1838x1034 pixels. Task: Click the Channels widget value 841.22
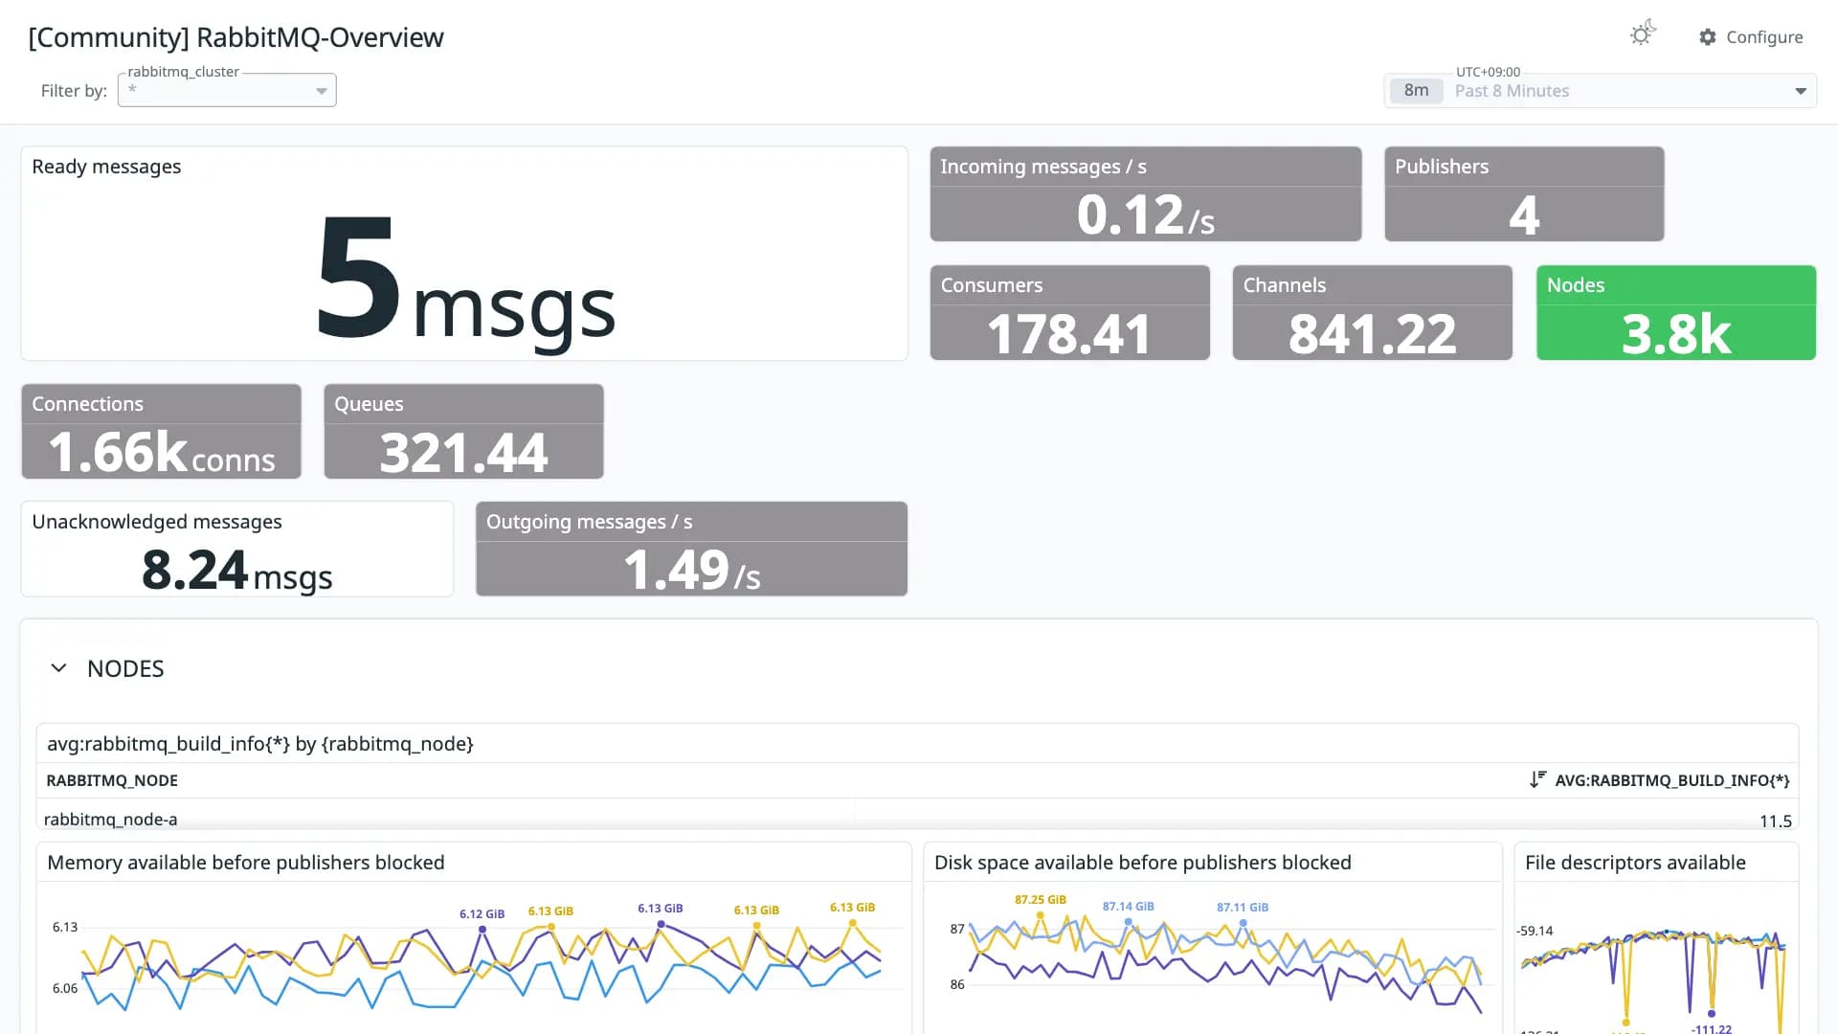[x=1372, y=334]
